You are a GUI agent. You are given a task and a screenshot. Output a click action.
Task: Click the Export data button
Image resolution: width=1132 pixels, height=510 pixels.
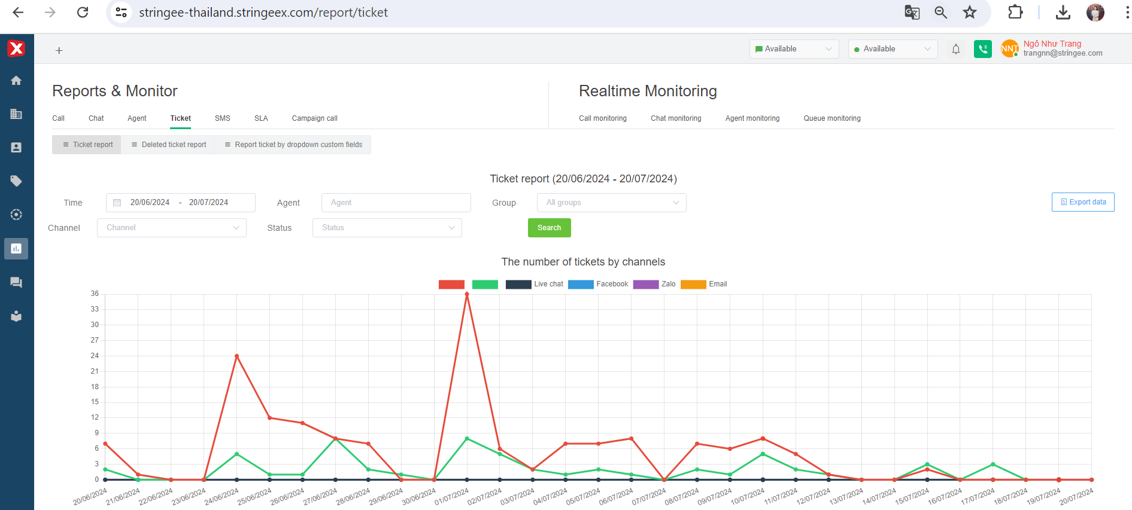pos(1082,202)
